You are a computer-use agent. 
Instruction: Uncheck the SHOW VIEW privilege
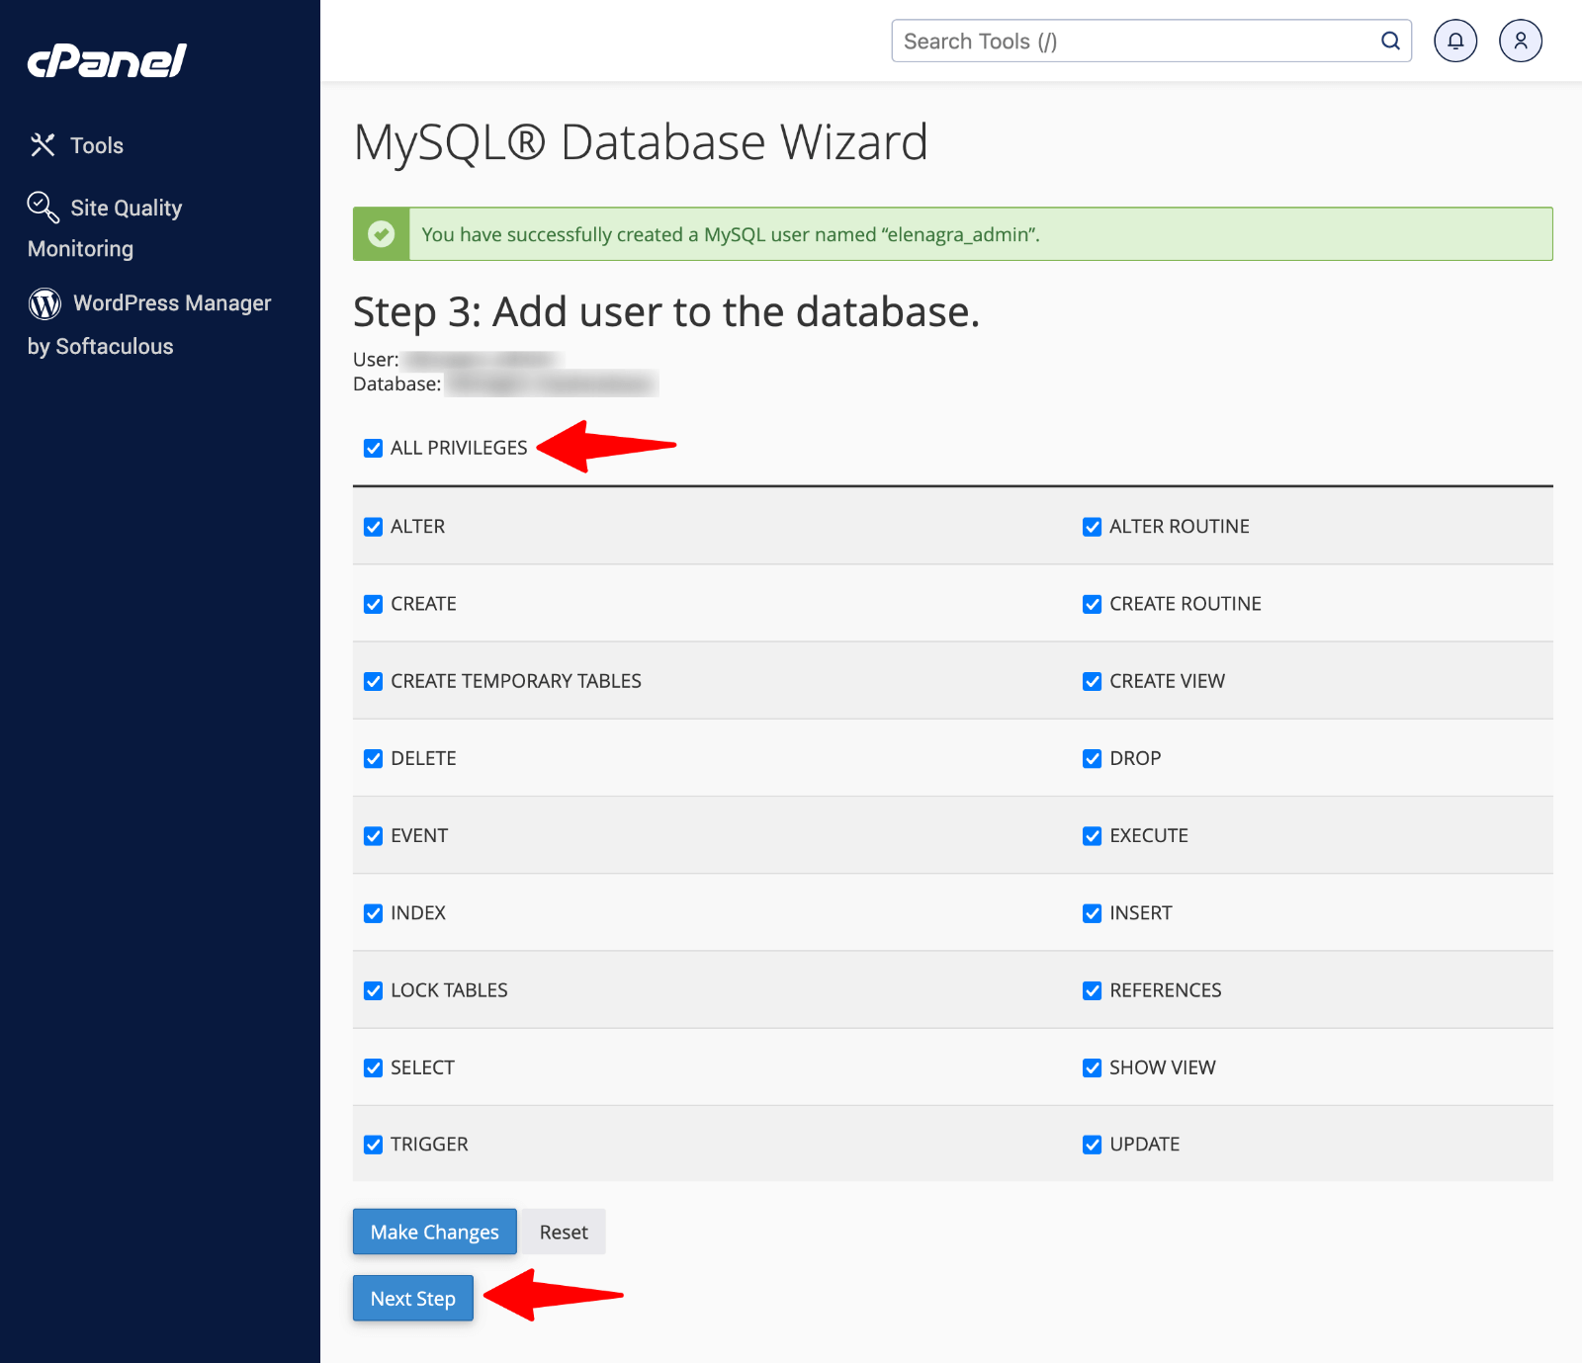tap(1092, 1067)
